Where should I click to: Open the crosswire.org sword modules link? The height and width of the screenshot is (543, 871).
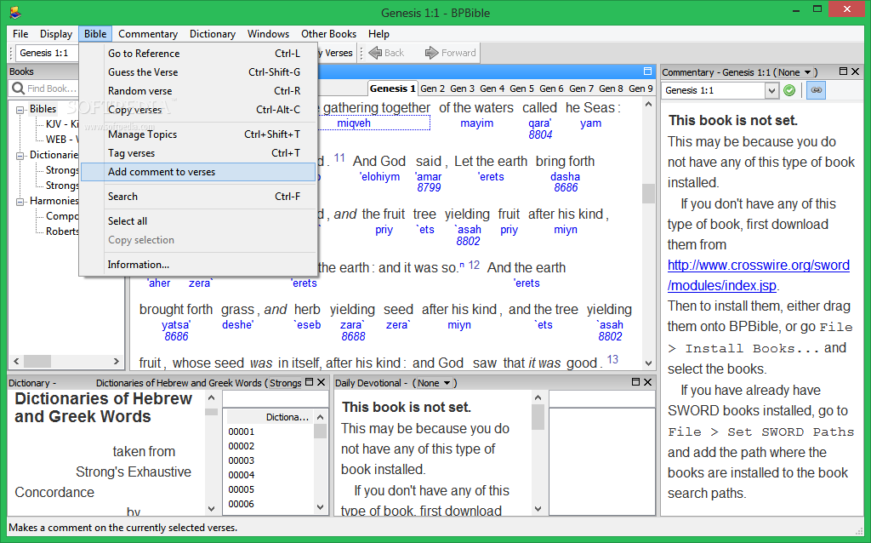point(758,275)
